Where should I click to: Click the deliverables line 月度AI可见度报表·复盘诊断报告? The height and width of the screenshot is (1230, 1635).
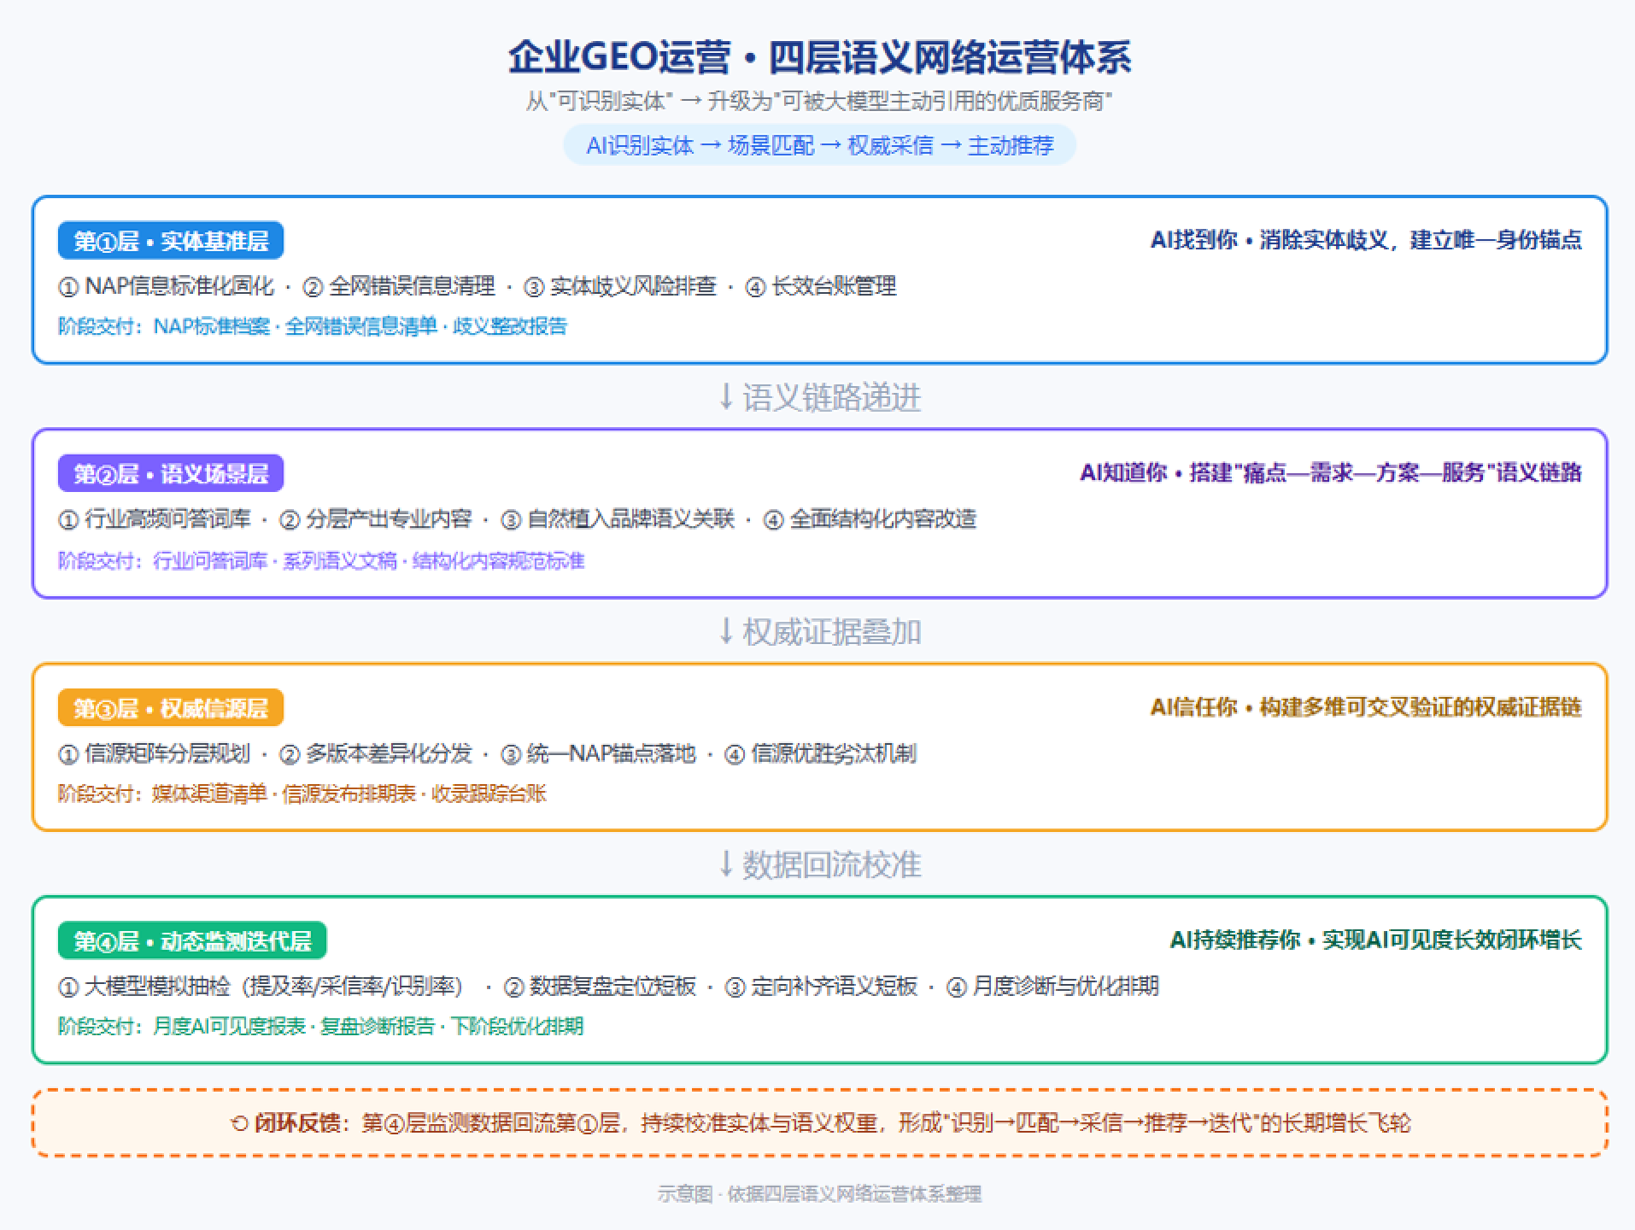tap(321, 1026)
